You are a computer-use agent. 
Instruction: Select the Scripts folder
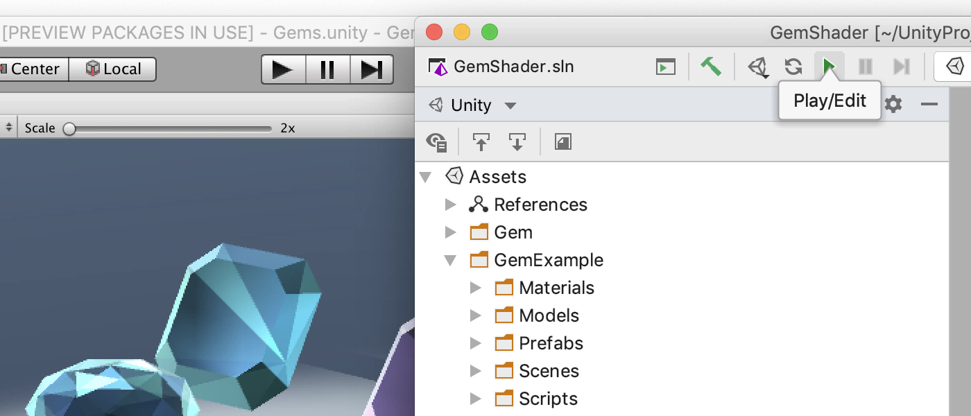pos(536,399)
